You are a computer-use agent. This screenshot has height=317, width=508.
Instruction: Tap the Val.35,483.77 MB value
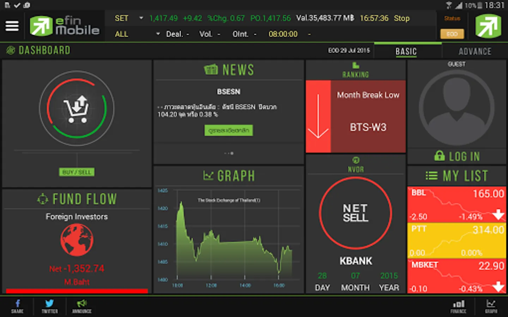[x=325, y=18]
